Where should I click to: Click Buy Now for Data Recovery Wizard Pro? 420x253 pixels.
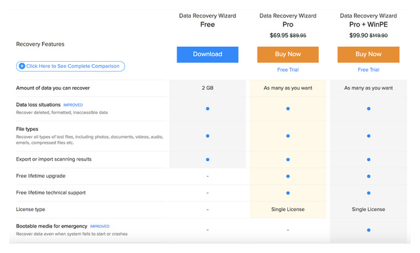click(x=288, y=55)
